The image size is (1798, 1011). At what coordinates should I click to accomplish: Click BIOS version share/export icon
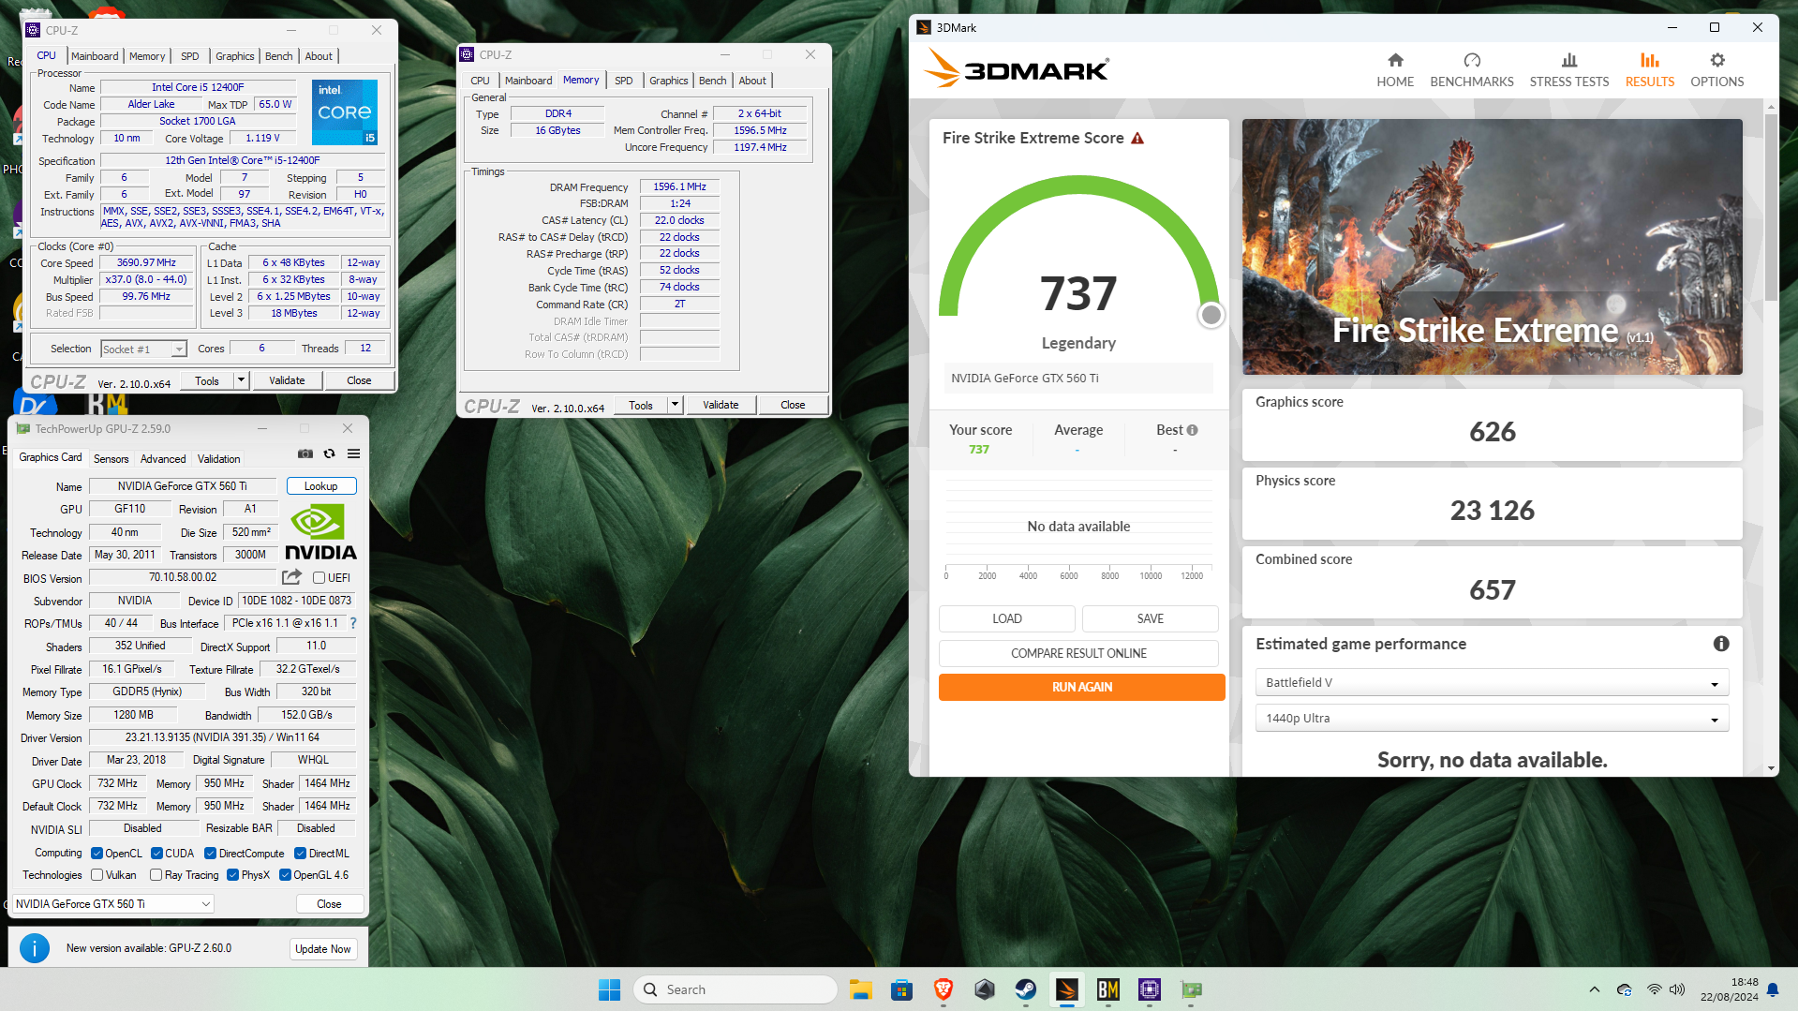click(x=292, y=577)
